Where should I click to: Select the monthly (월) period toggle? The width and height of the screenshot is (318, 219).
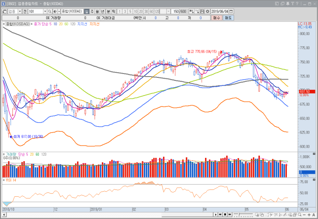click(97, 12)
